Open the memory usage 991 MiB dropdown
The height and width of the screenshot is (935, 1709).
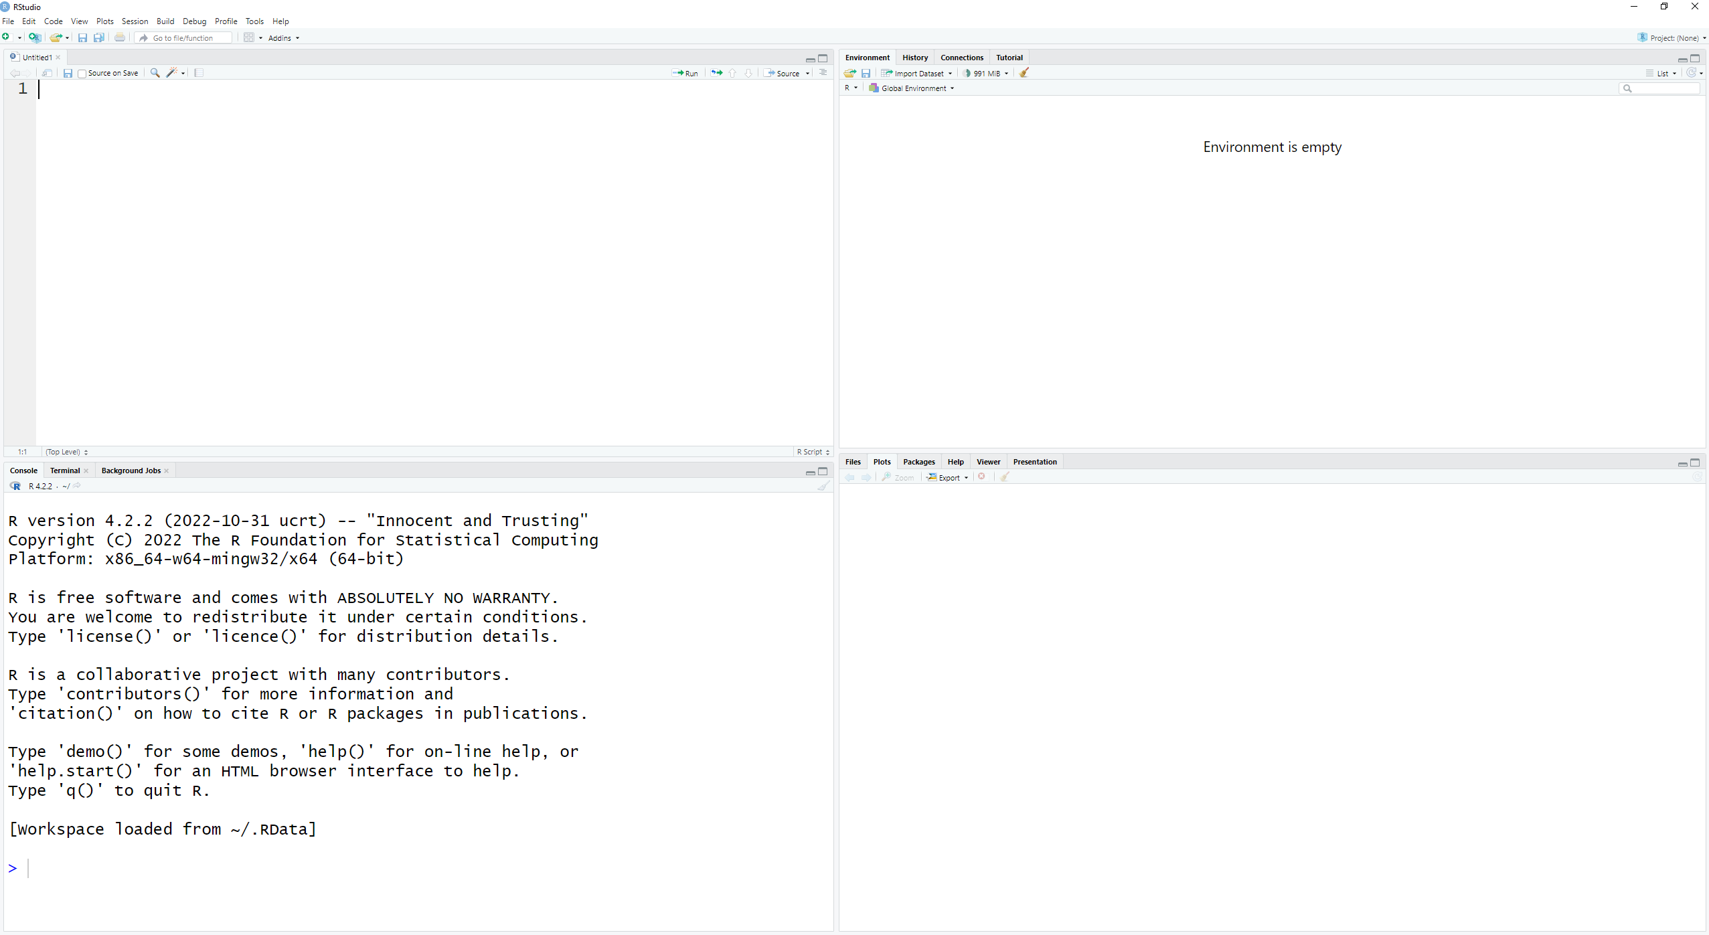[987, 74]
